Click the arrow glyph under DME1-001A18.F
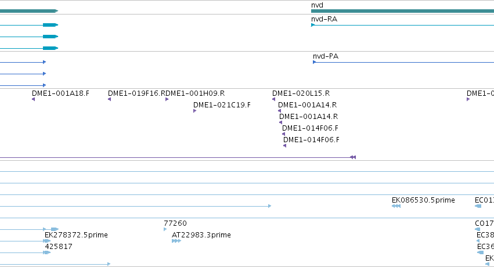494x267 pixels. pos(34,99)
